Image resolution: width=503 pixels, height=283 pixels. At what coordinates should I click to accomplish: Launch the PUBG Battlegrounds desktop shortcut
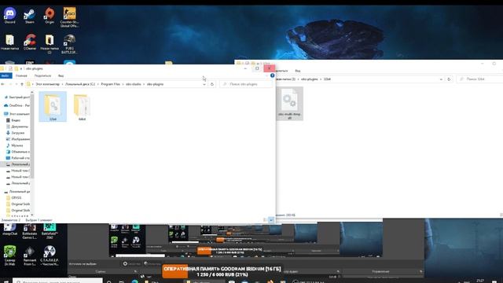click(69, 44)
